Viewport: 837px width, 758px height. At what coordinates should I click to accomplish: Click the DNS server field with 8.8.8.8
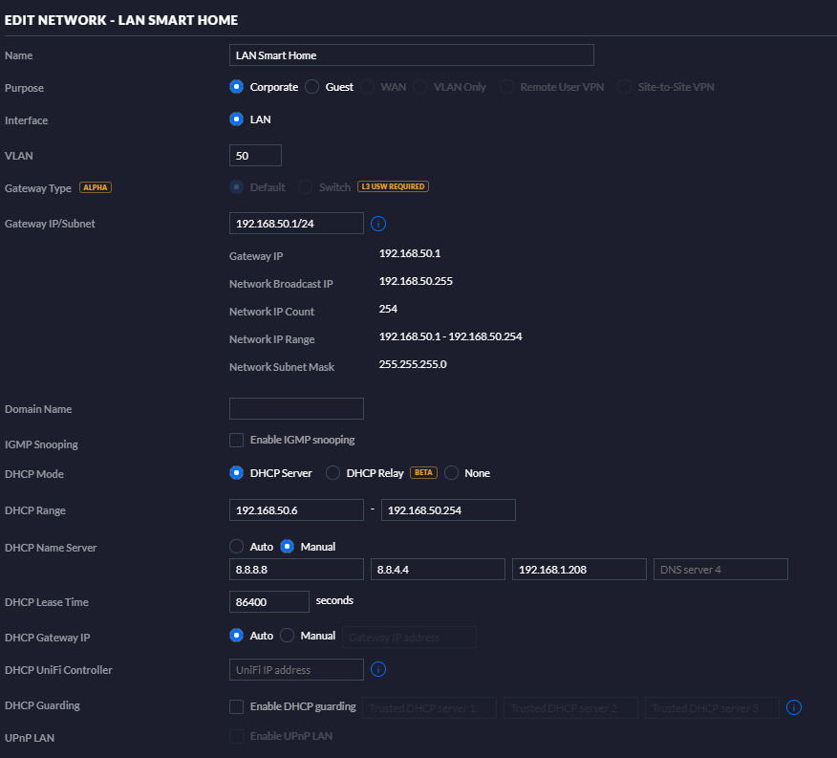[296, 570]
